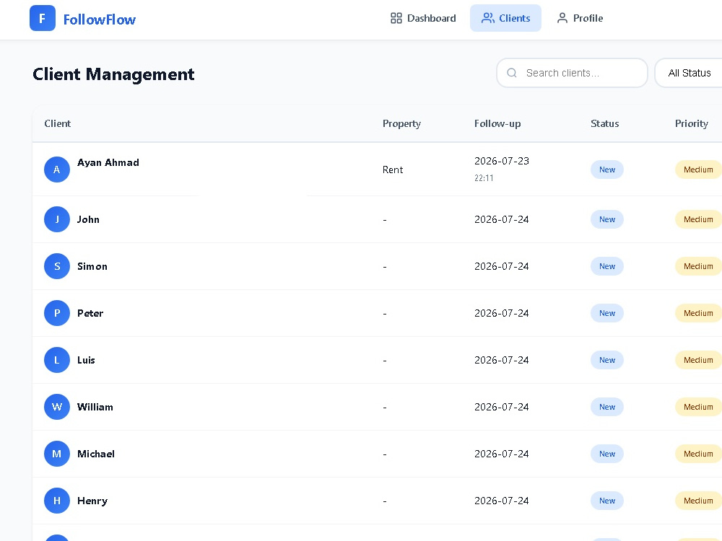Click Luis's L avatar
Screen dimensions: 722x541
coord(56,360)
